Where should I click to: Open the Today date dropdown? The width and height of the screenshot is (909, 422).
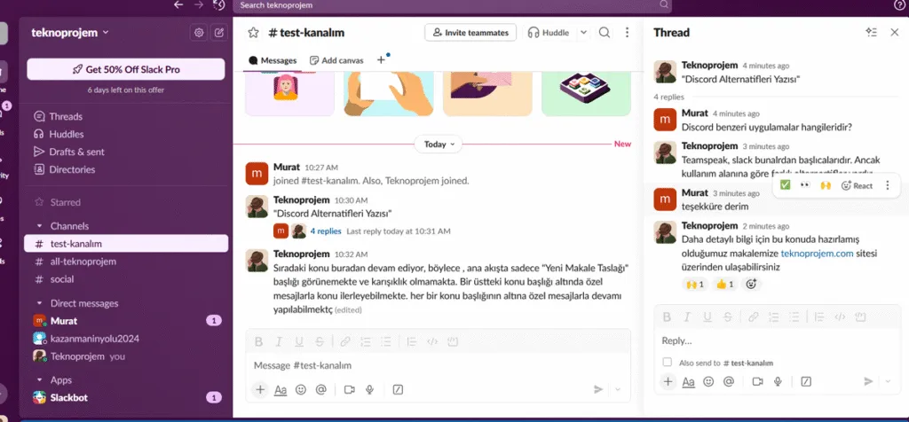(439, 145)
